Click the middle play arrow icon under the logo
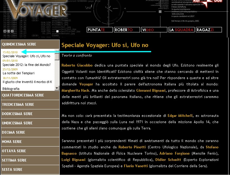The image size is (230, 175). (9, 31)
